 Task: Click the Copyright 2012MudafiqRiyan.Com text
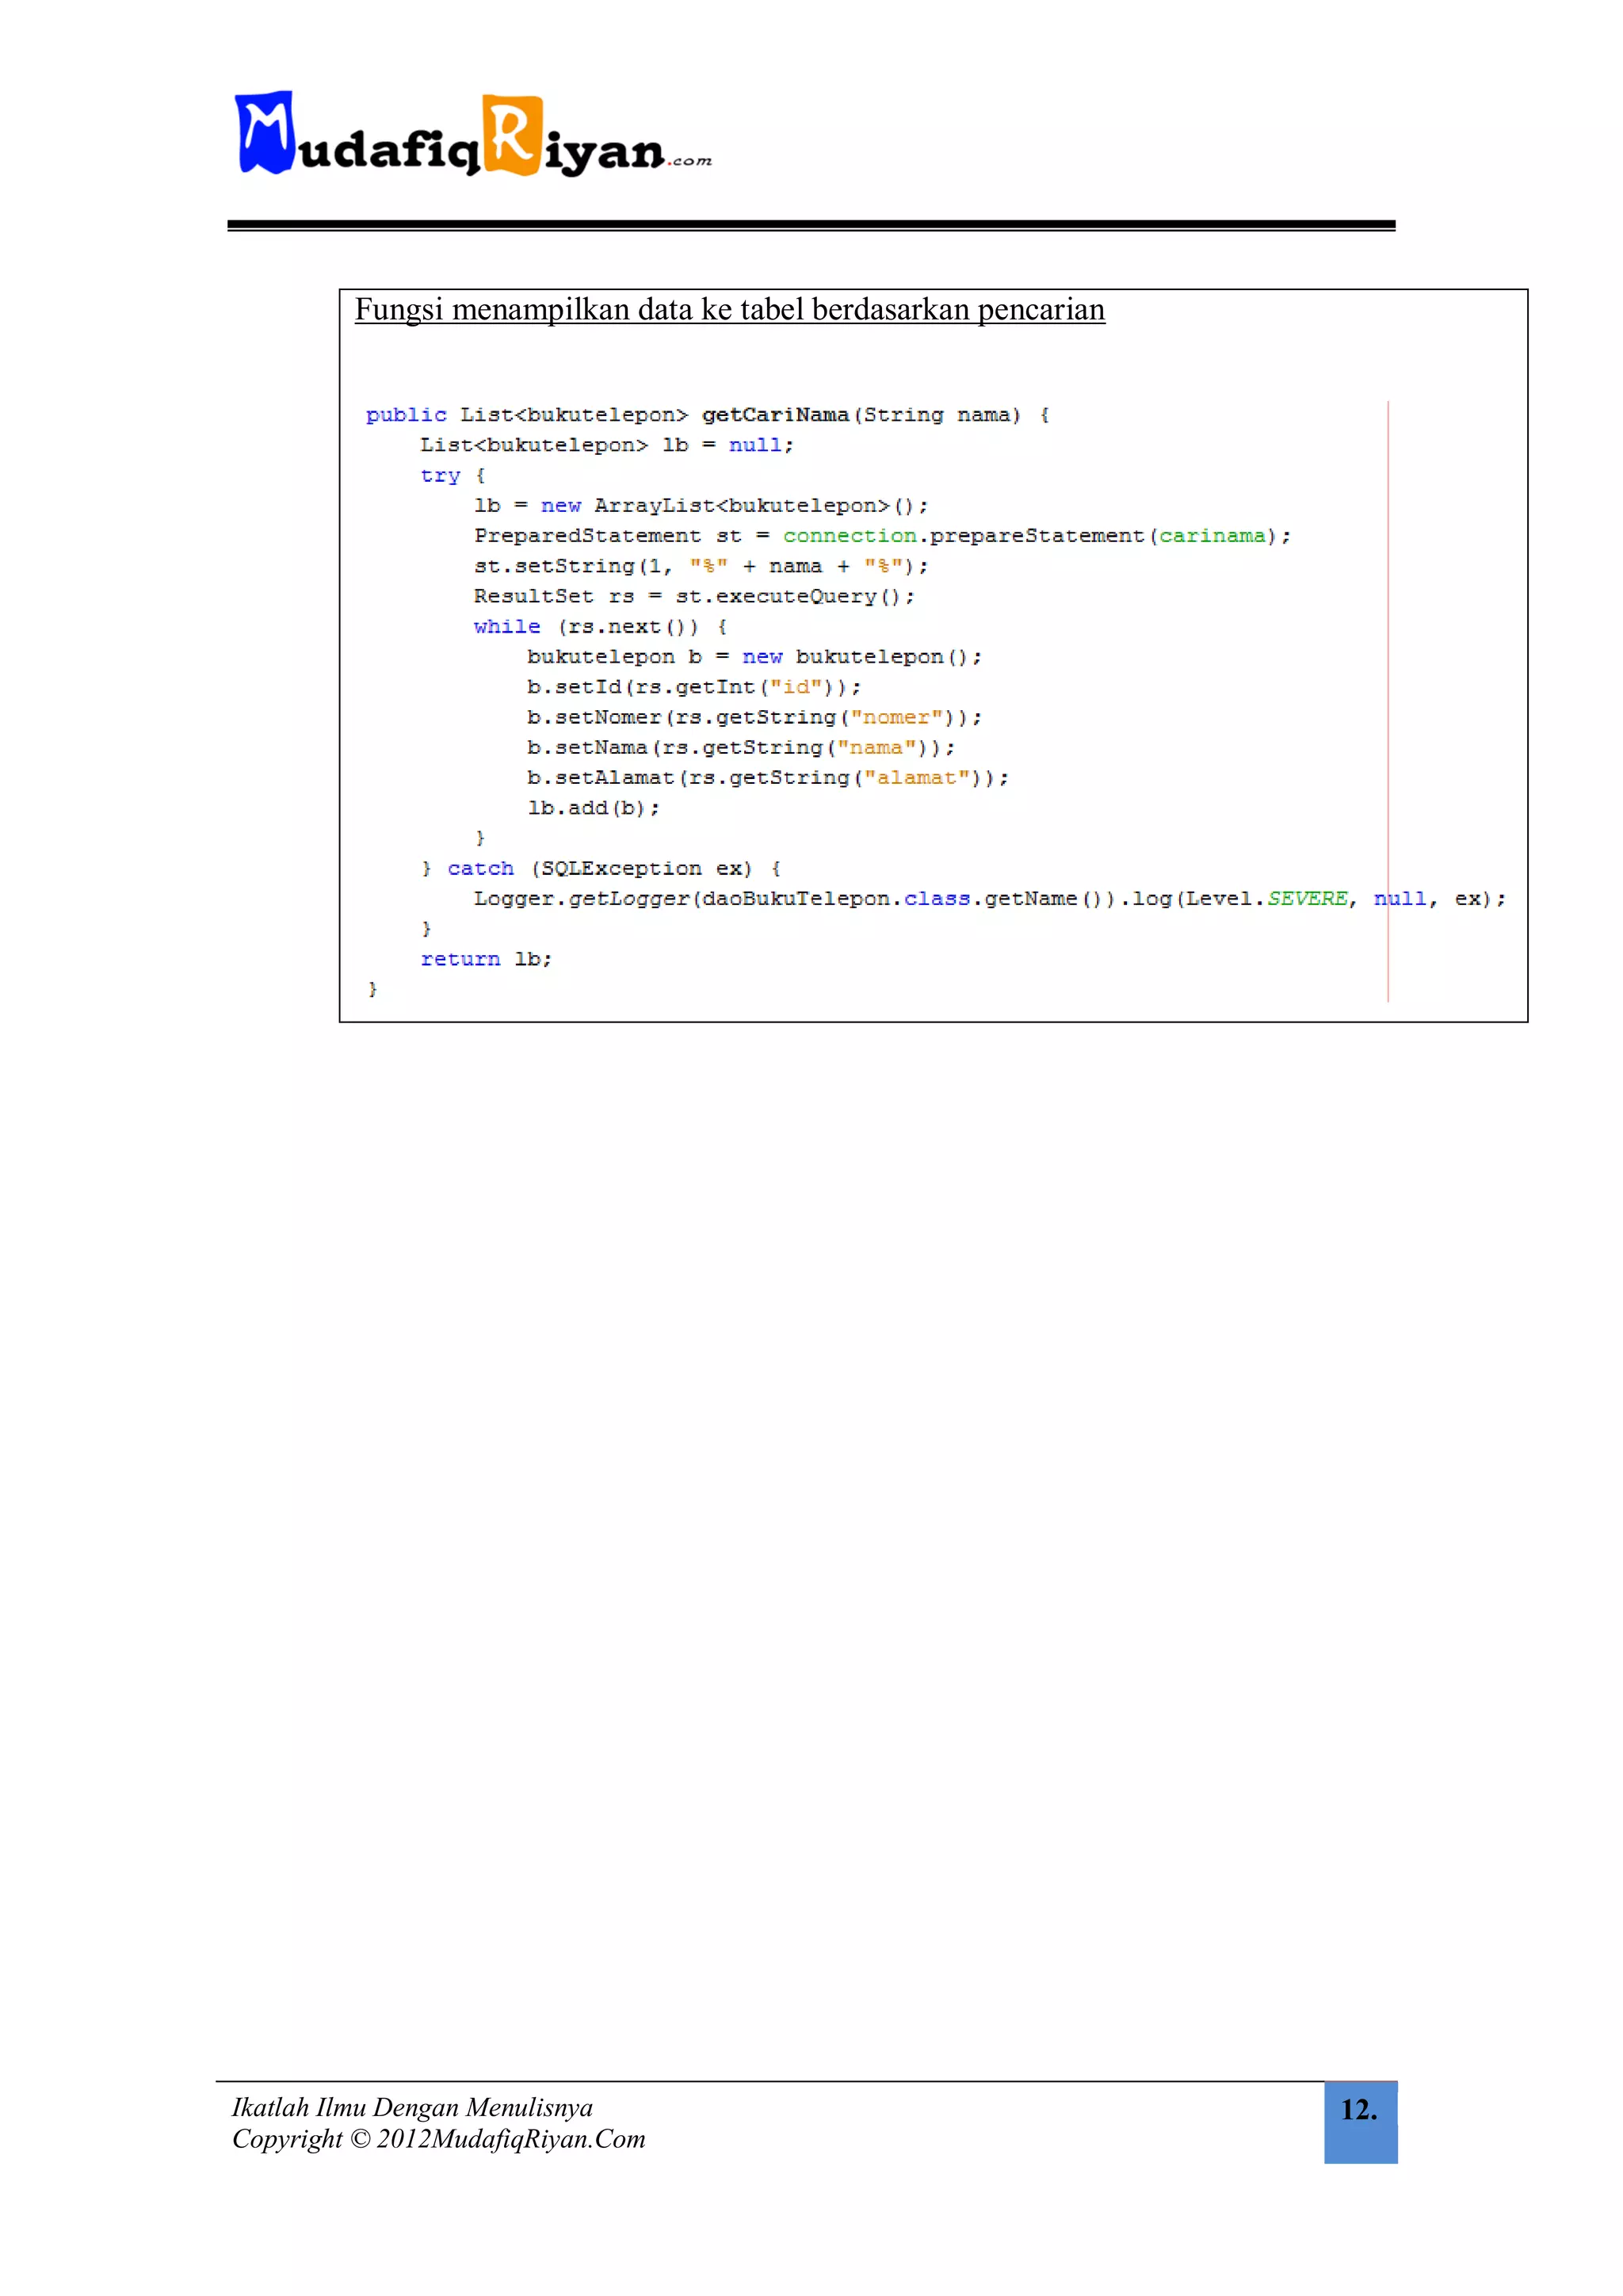pyautogui.click(x=438, y=2139)
